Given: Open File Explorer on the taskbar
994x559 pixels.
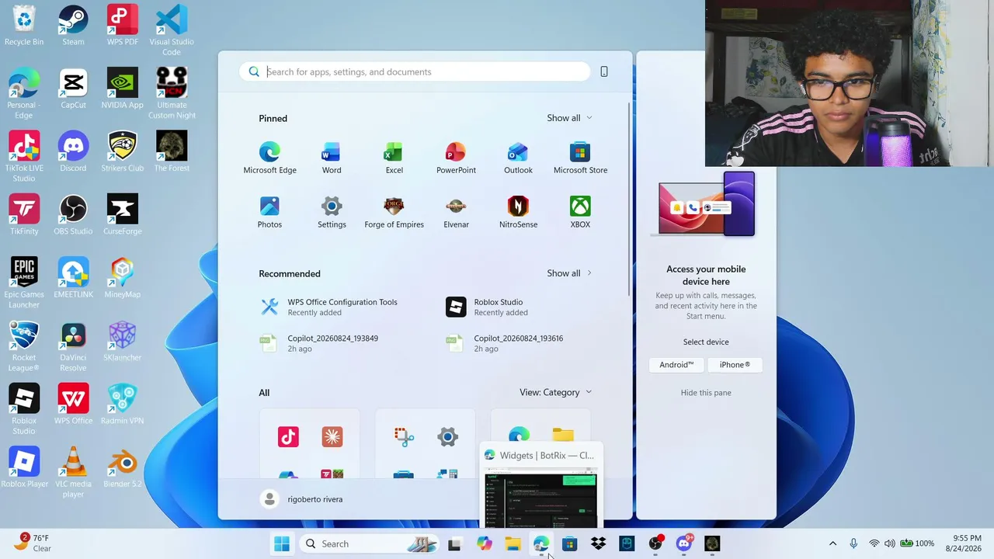Looking at the screenshot, I should [x=513, y=543].
